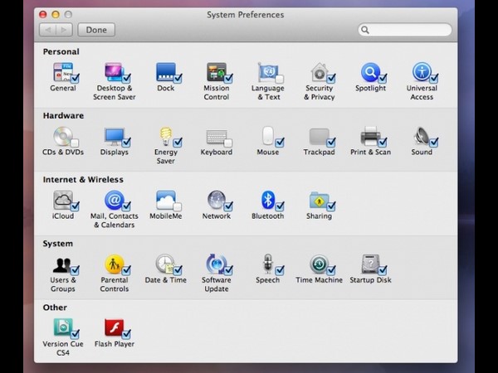Image resolution: width=498 pixels, height=373 pixels.
Task: Click the "Hardware" section heading
Action: click(63, 115)
